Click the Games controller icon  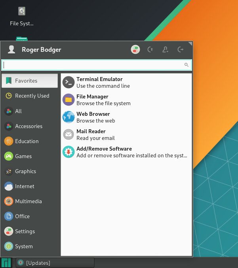(x=9, y=156)
